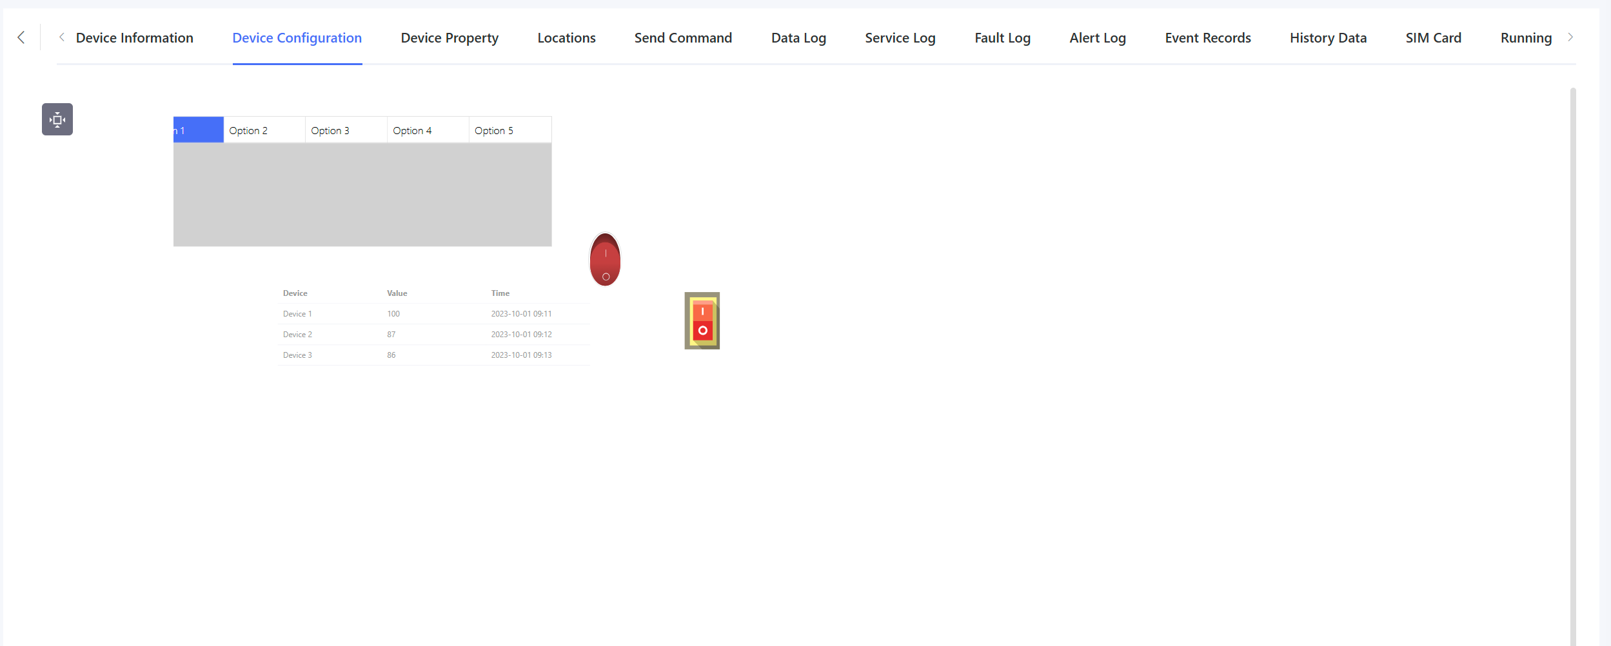1611x646 pixels.
Task: Click the highlighted blue first option
Action: 199,130
